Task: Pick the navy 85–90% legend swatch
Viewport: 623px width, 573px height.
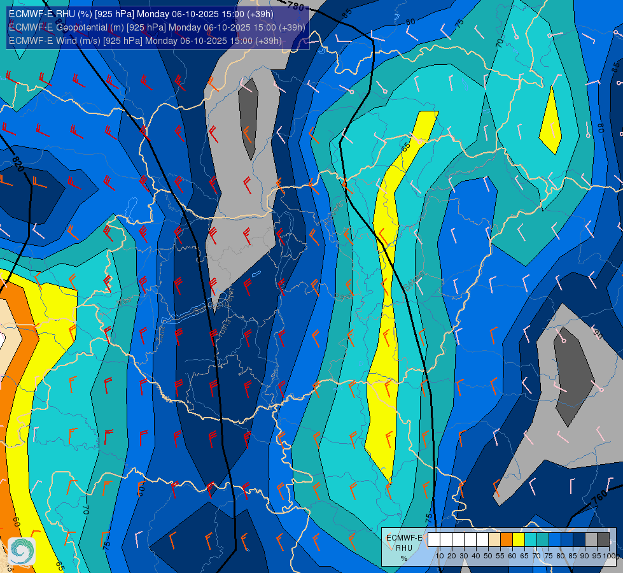Action: point(579,540)
